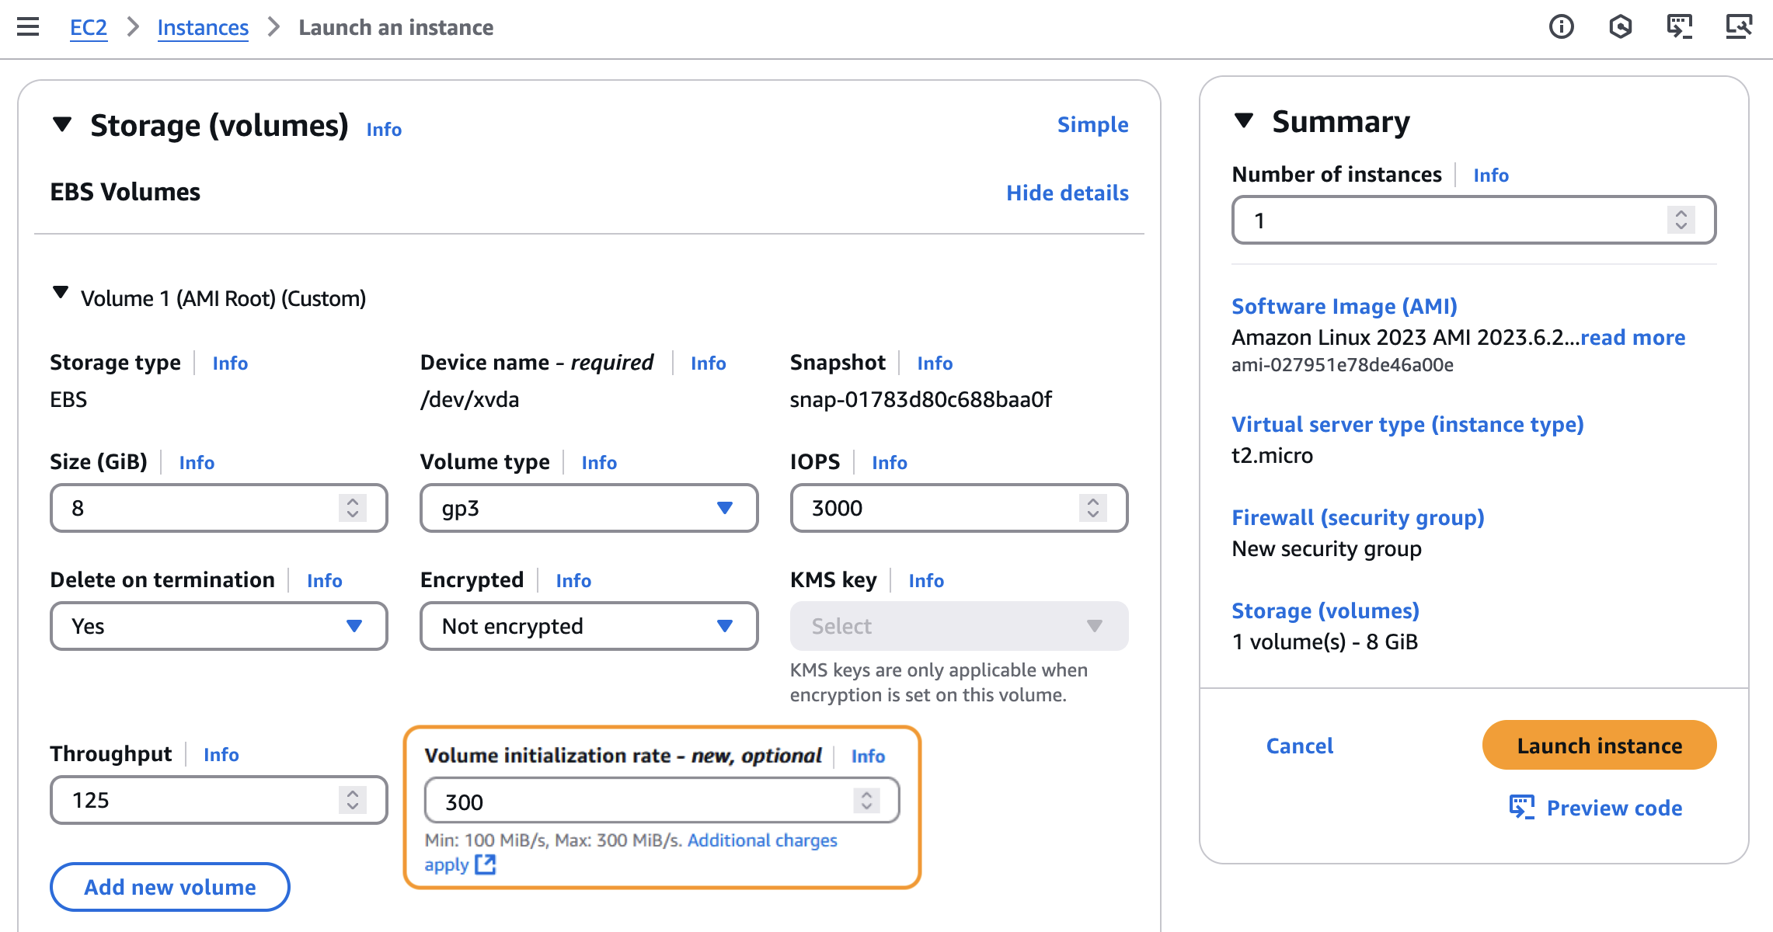Open the external link icon after apply
Screen dimensions: 1773x932
tap(486, 864)
